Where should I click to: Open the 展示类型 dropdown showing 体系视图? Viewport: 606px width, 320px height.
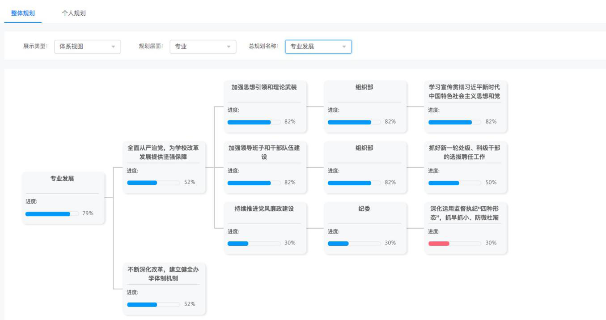pos(87,47)
